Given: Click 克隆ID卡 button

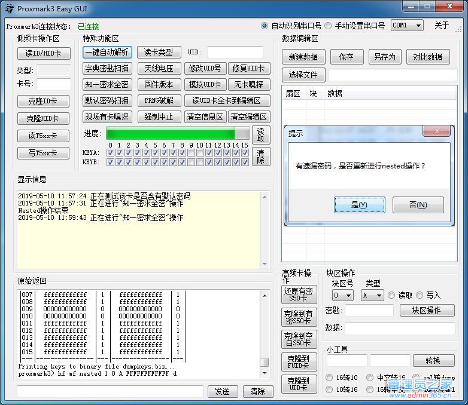Looking at the screenshot, I should (43, 102).
